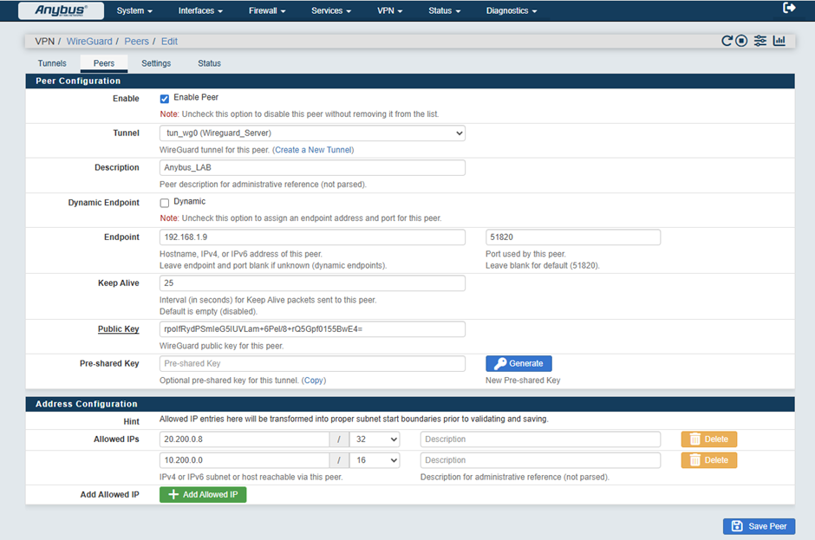This screenshot has height=540, width=815.
Task: Open the mask dropdown for 20.200.0.8
Action: pos(374,439)
